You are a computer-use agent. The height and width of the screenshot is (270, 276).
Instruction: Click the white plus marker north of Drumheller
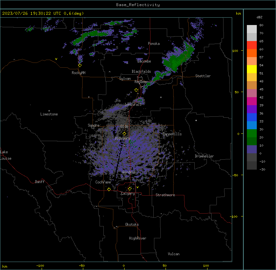coord(196,120)
